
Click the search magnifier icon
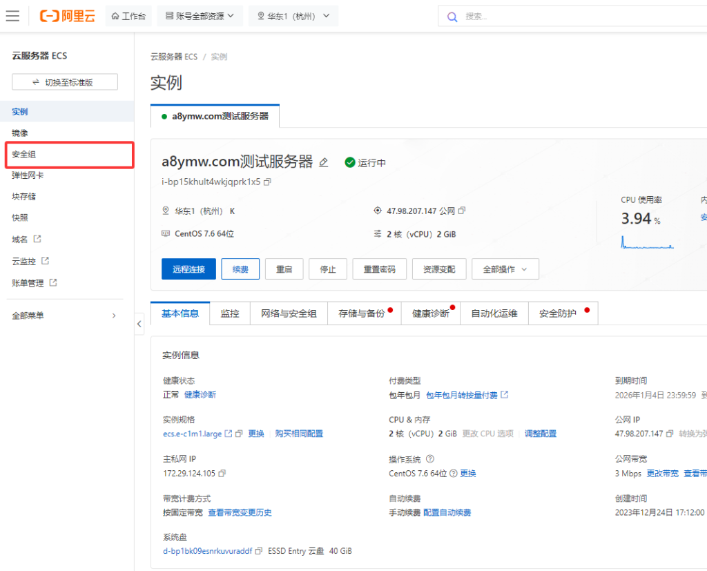tap(452, 17)
